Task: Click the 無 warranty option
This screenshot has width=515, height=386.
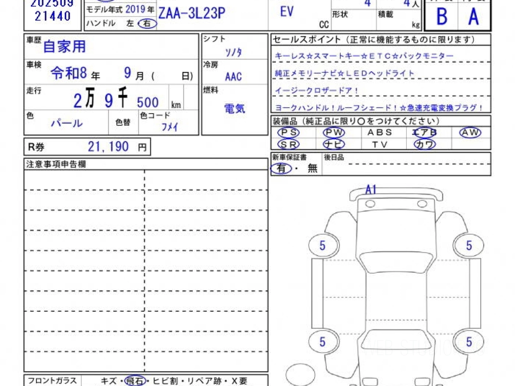Action: click(312, 169)
